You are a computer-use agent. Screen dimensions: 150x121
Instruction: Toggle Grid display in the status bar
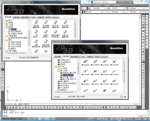(31, 119)
